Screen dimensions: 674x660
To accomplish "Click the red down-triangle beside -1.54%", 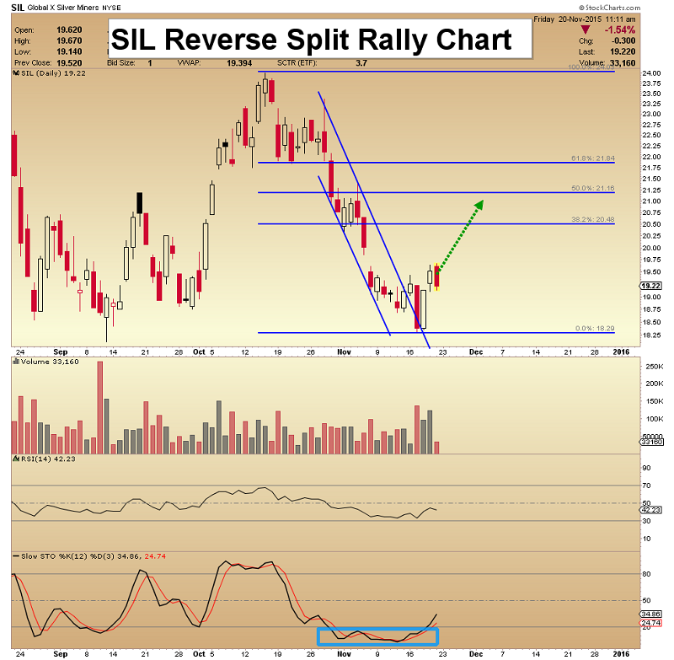I will [585, 30].
